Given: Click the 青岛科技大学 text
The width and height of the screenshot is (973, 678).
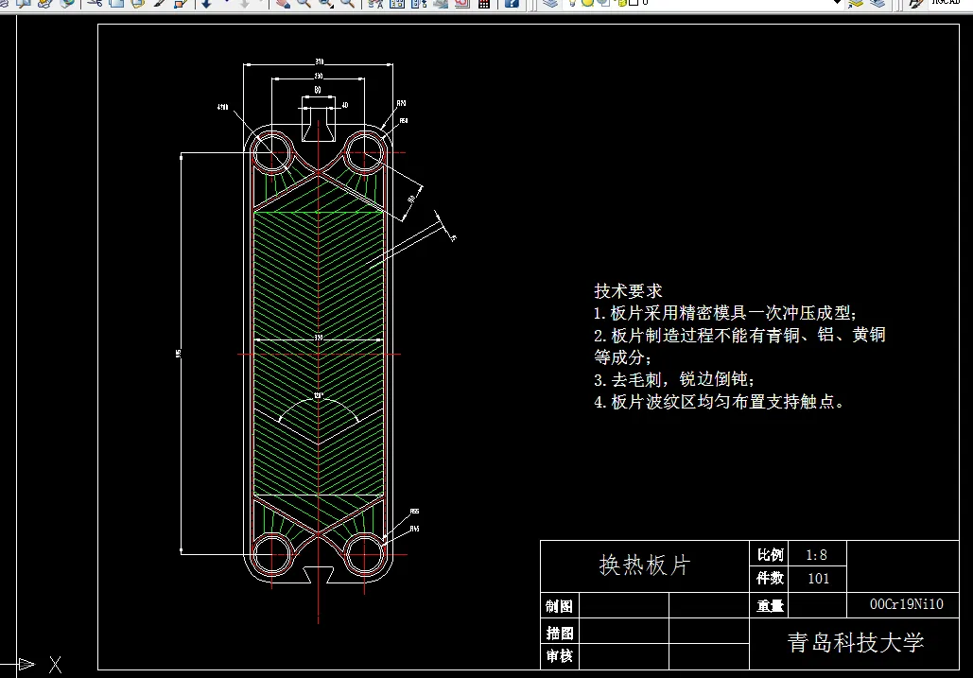Looking at the screenshot, I should (856, 642).
